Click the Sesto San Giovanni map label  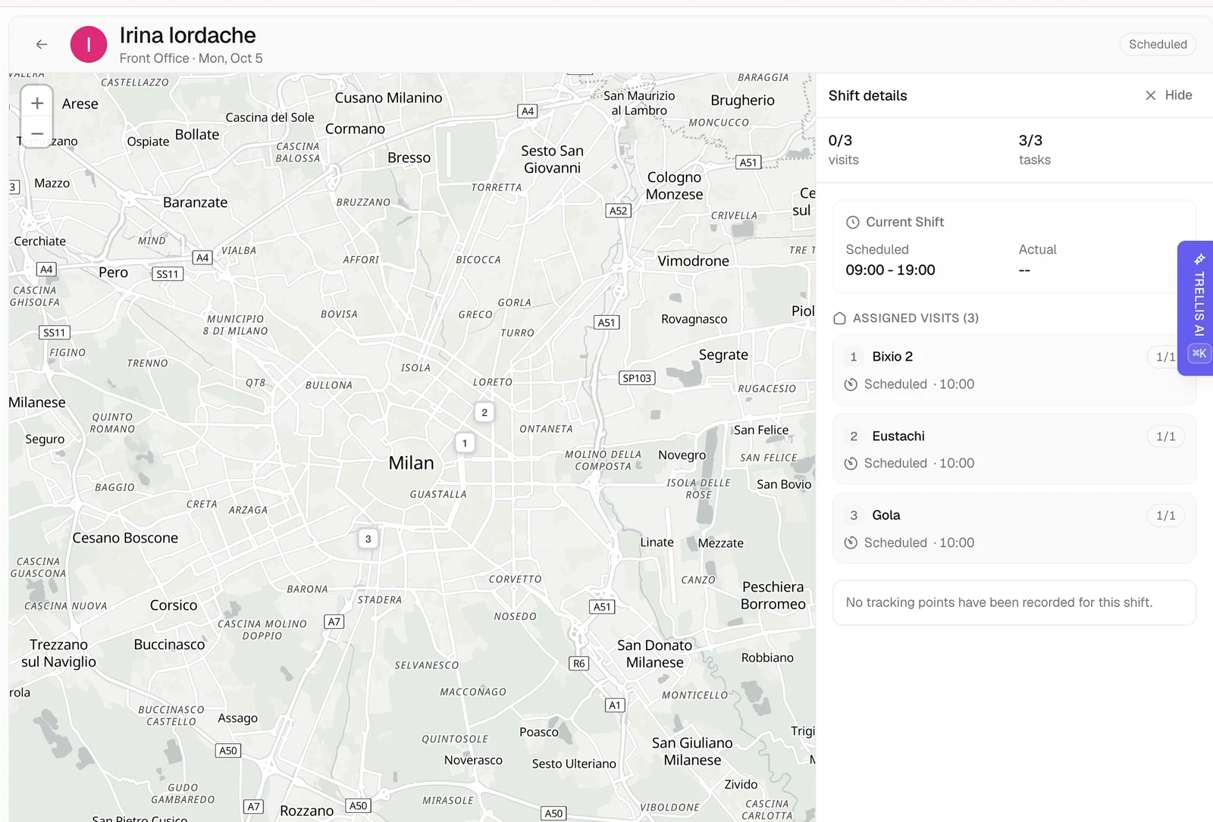[552, 160]
